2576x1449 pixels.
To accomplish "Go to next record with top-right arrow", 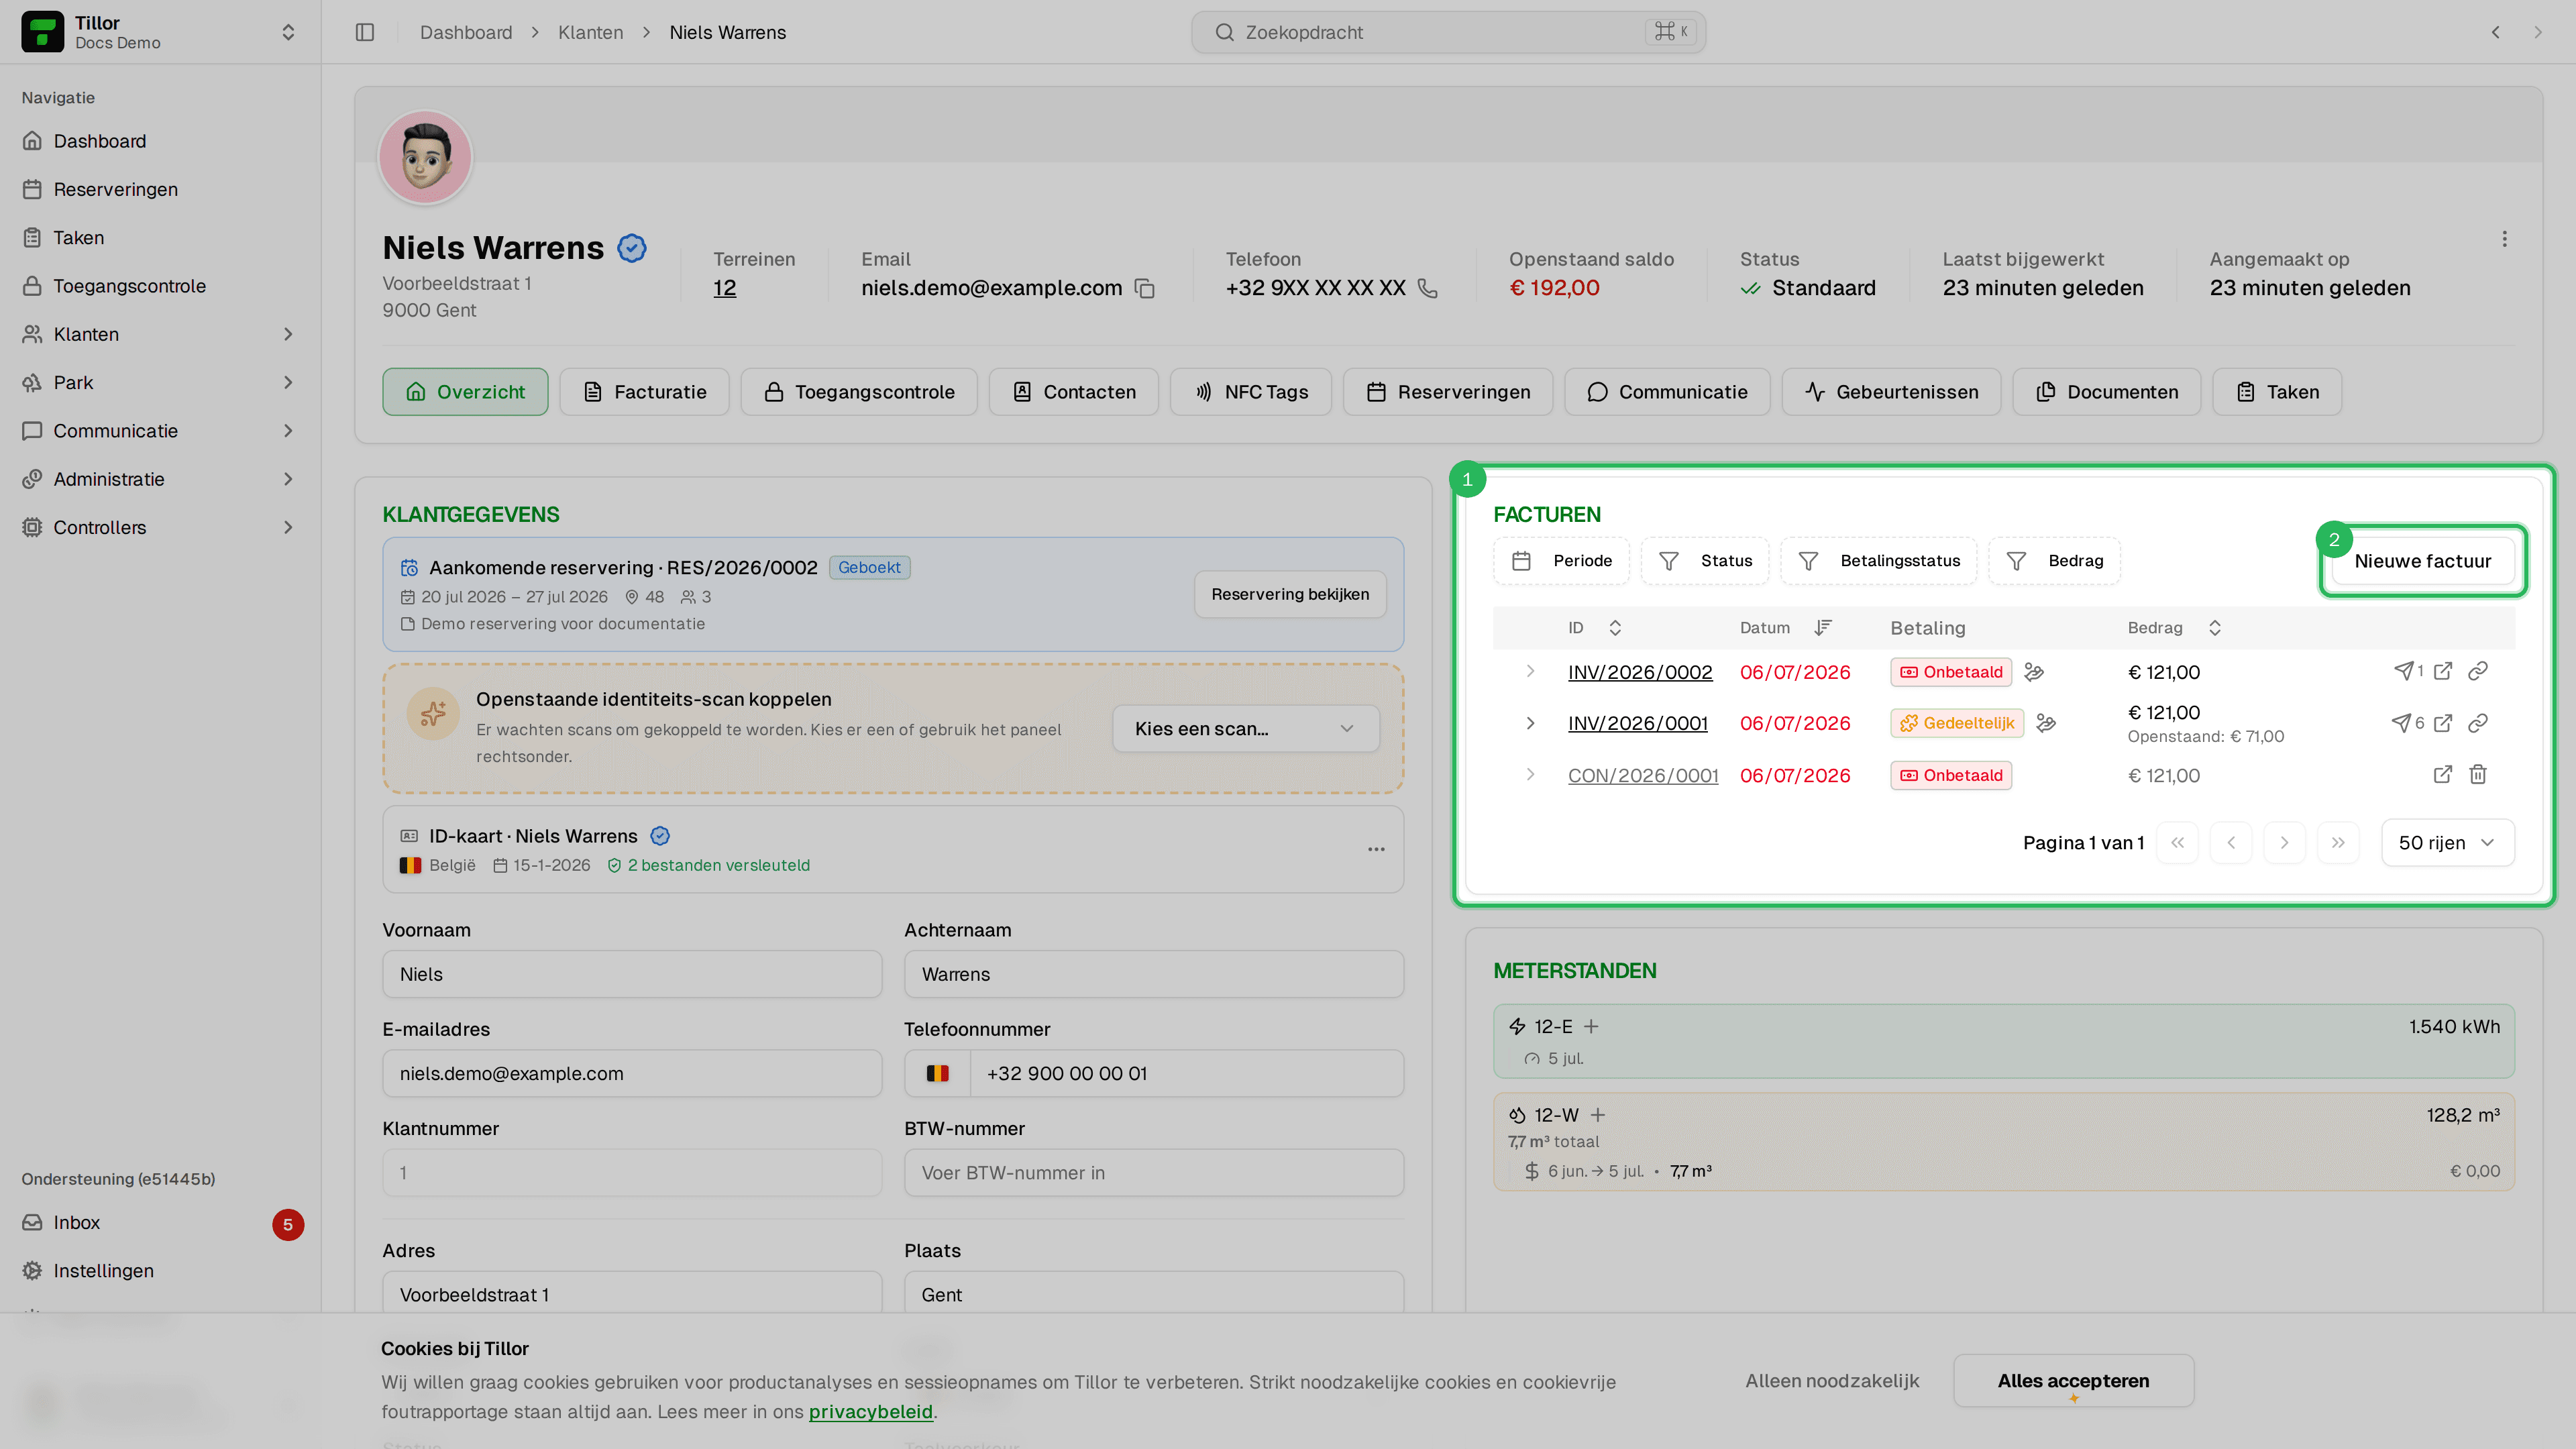I will point(2537,32).
